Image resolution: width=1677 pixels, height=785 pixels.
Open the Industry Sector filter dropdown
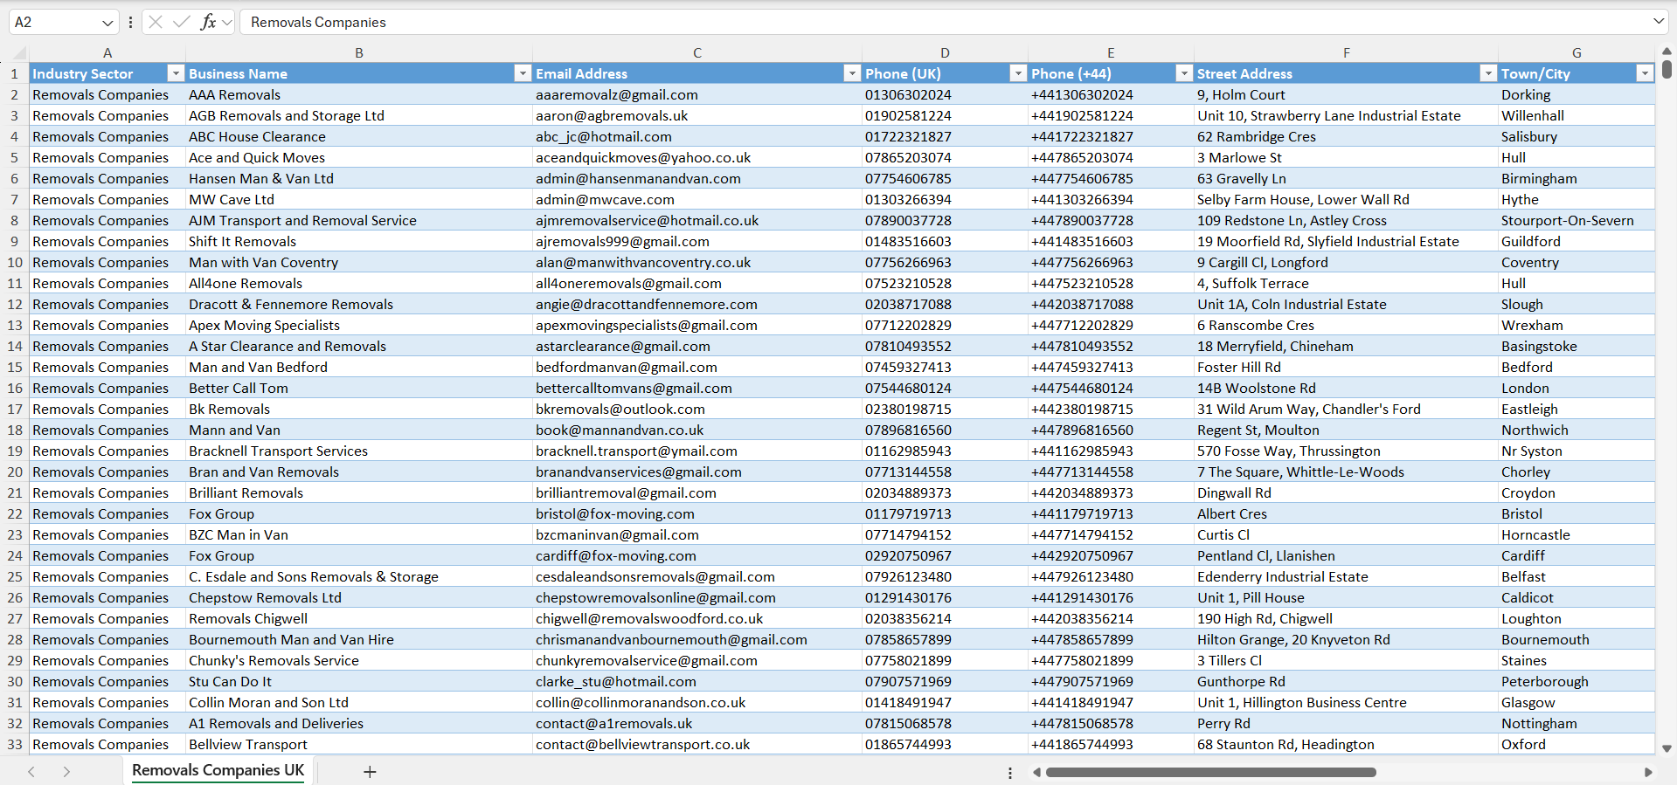click(x=176, y=73)
